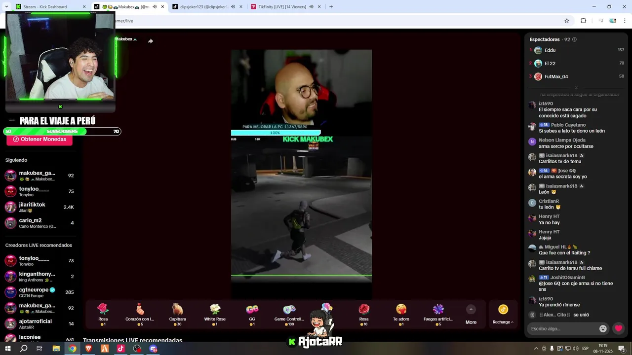The width and height of the screenshot is (632, 355).
Task: Open Task View on the taskbar
Action: coord(39,349)
